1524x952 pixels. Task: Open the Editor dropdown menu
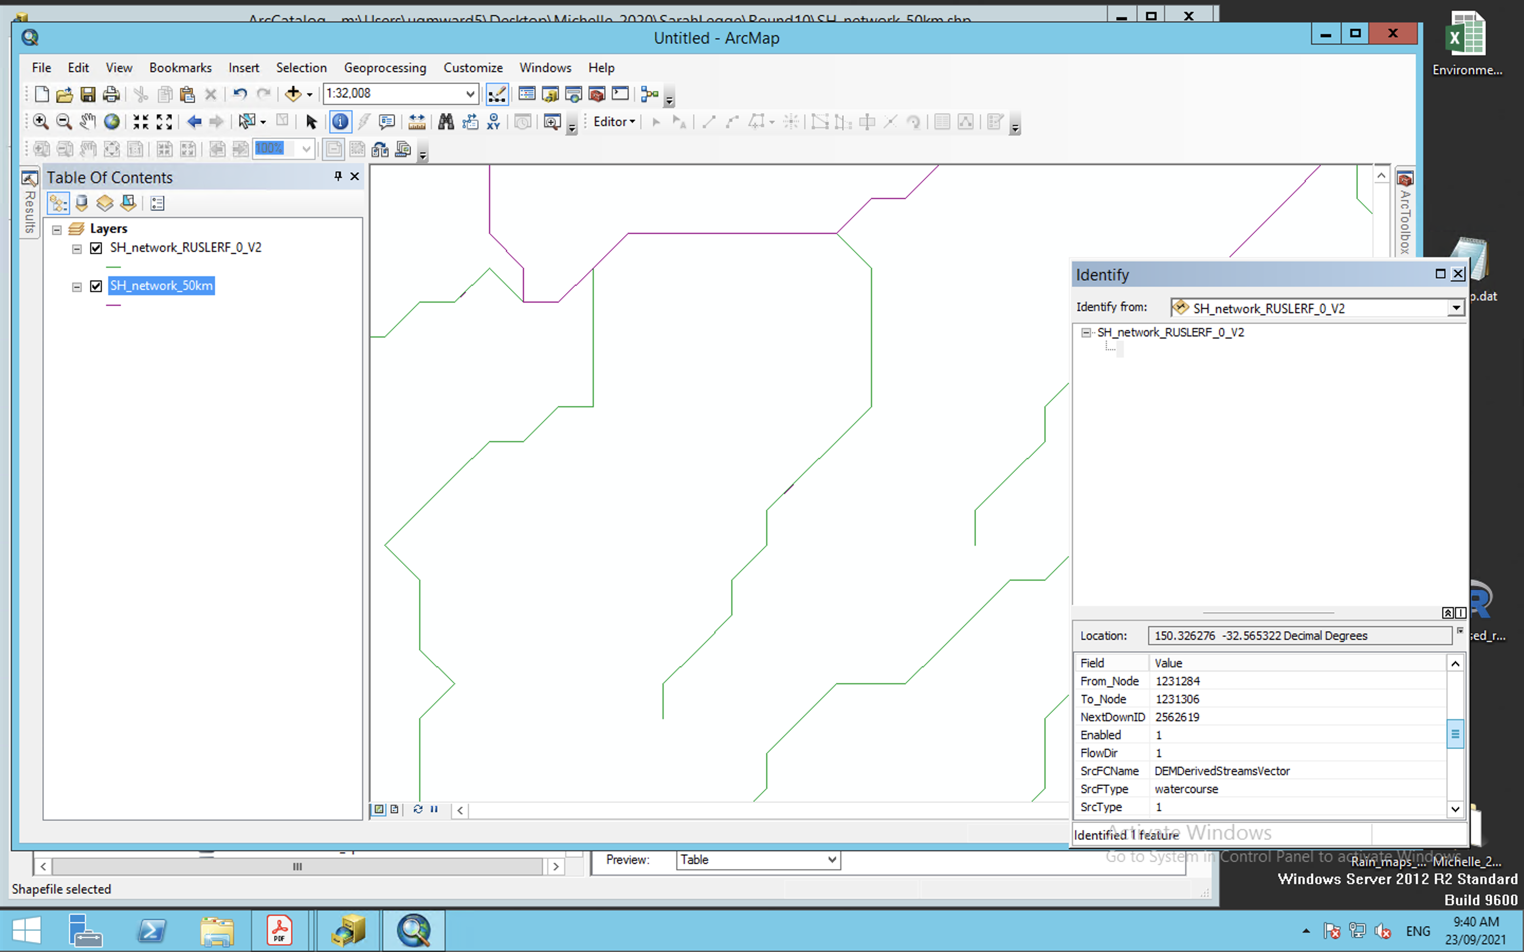(x=614, y=122)
